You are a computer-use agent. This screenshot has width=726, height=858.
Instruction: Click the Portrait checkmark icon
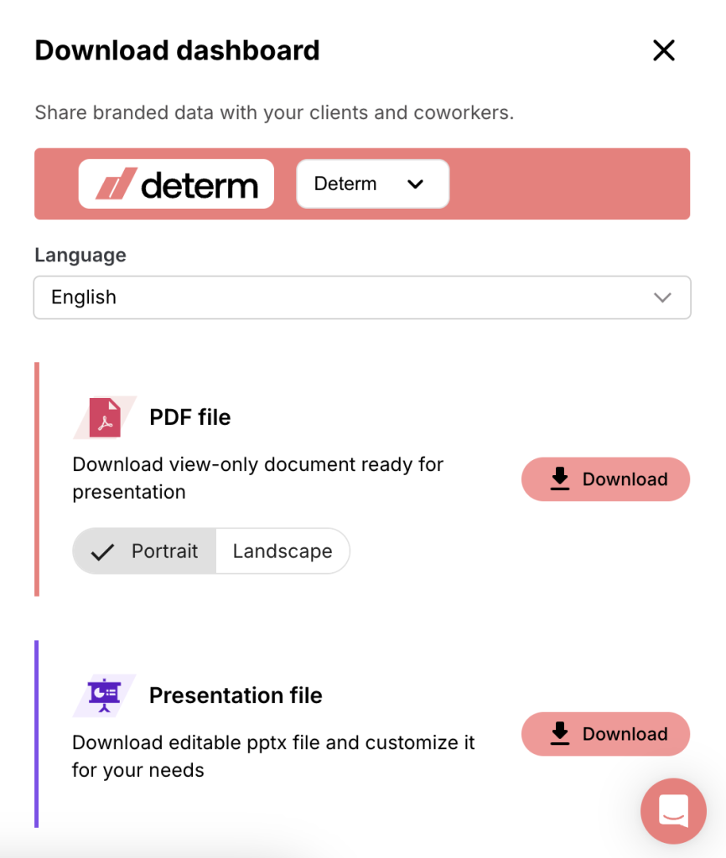pos(102,552)
